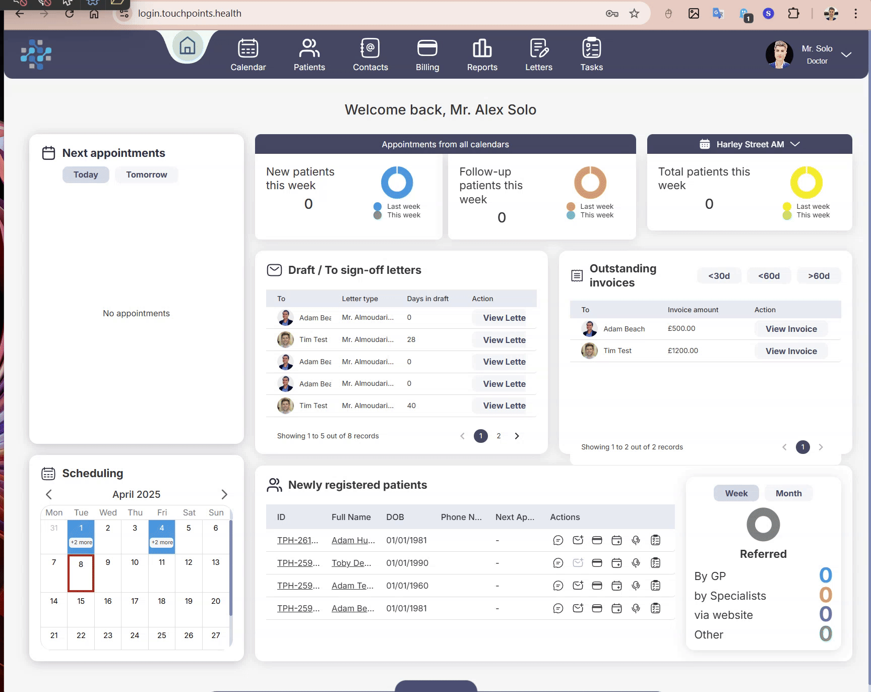Switch referred stats to Month
The image size is (871, 692).
coord(788,493)
